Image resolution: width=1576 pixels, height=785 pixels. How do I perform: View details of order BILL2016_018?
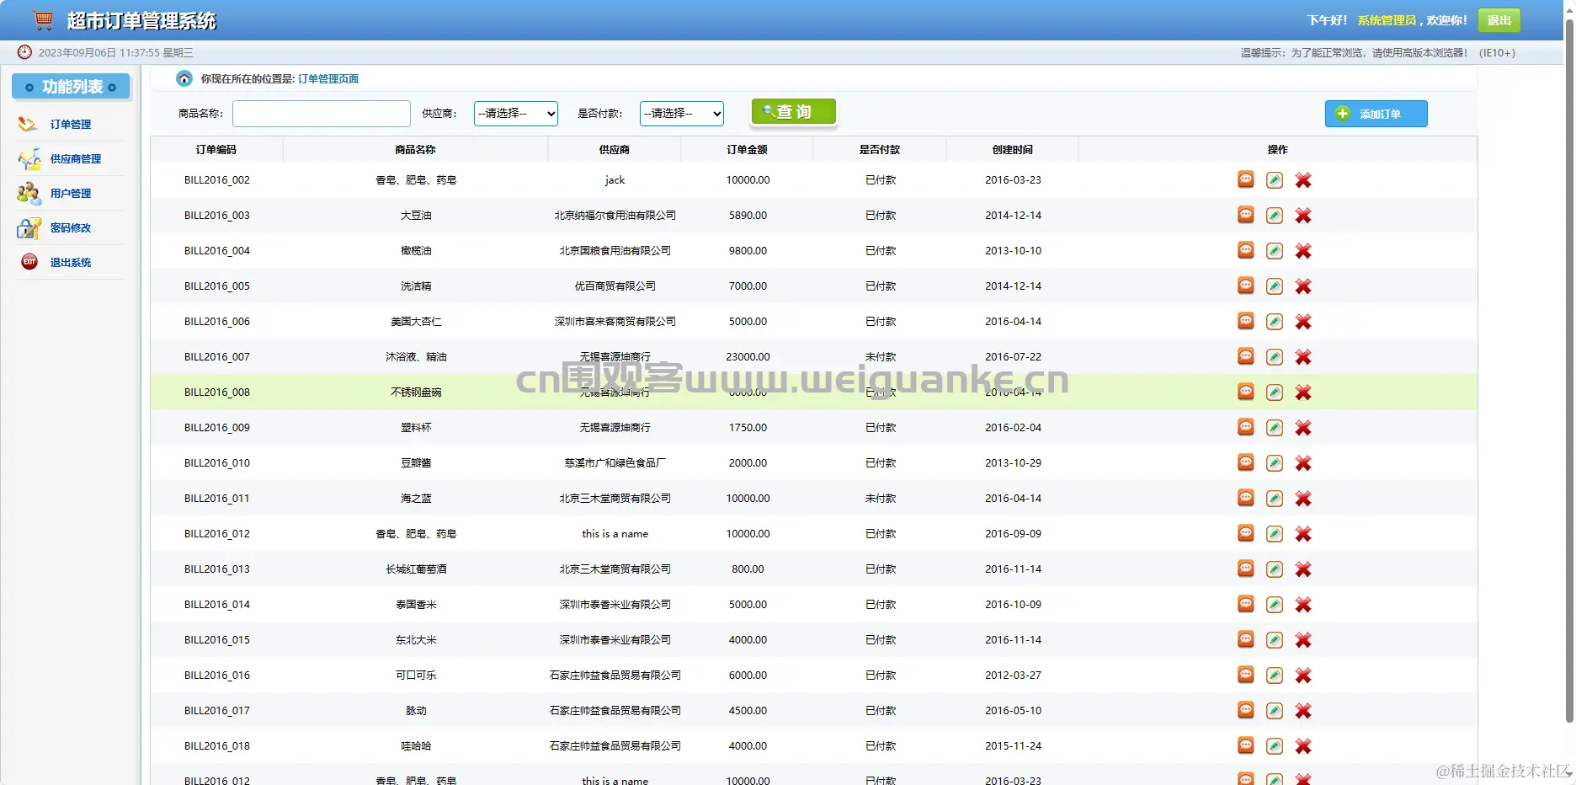coord(1246,745)
